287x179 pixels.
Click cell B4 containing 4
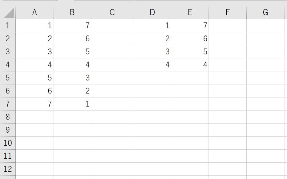[72, 64]
